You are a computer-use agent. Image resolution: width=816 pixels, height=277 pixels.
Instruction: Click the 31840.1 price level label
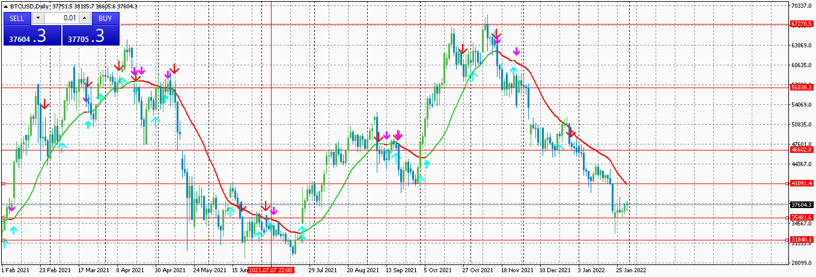click(802, 240)
